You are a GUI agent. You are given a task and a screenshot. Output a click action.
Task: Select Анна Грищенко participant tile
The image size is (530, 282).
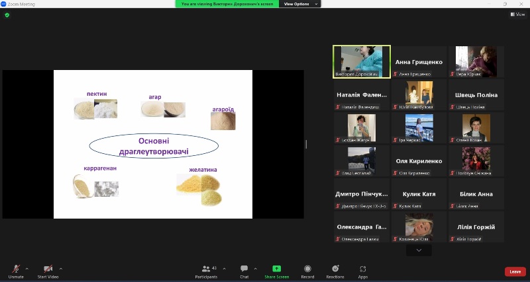[x=419, y=61]
